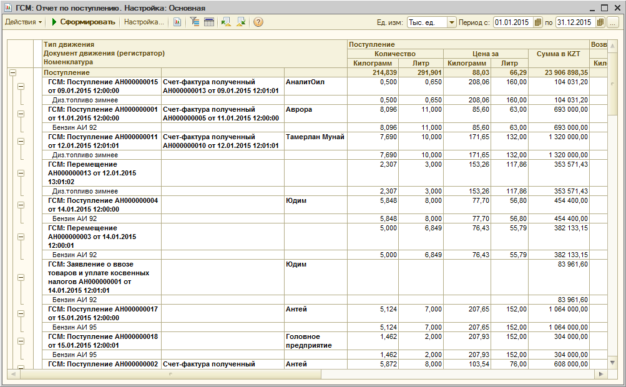
Task: Click the restore settings icon left of save
Action: (225, 22)
